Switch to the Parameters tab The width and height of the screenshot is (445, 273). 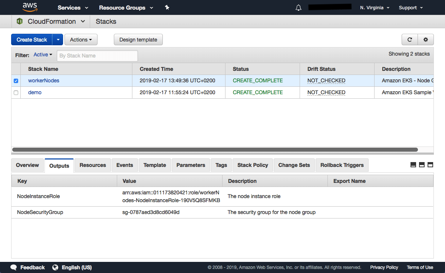point(191,165)
